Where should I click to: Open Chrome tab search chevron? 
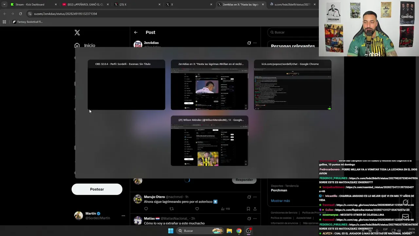tap(4, 5)
